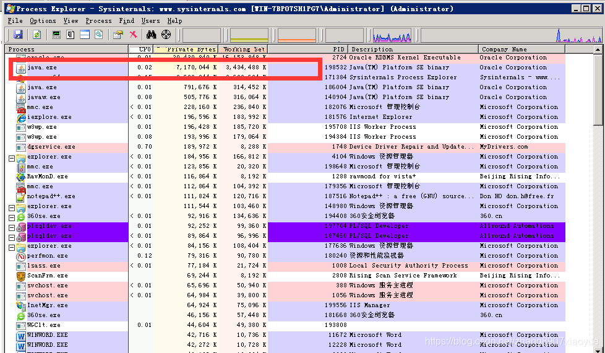Screen dimensions: 605x353
Task: Click the w3wp.exe icon with PID 195708
Action: (21, 128)
